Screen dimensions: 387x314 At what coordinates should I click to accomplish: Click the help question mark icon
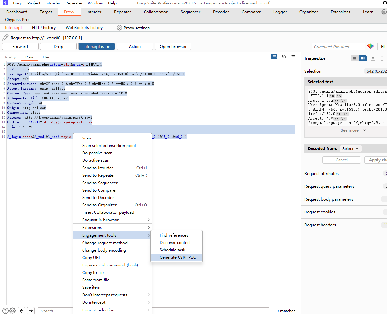[x=5, y=311]
